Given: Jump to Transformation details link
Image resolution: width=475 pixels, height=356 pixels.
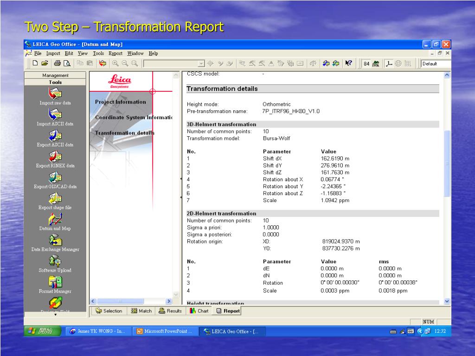Looking at the screenshot, I should (x=124, y=133).
